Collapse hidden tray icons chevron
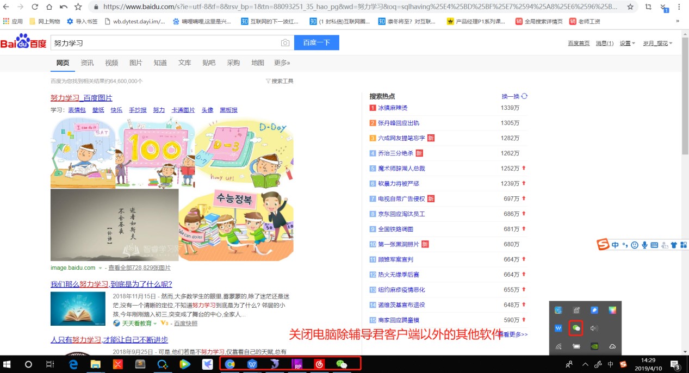This screenshot has height=373, width=689. pos(585,364)
